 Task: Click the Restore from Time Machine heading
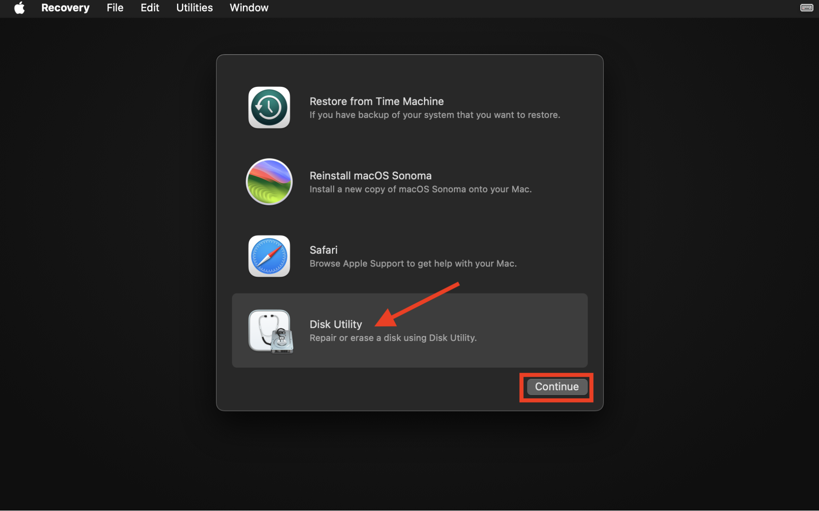coord(376,101)
